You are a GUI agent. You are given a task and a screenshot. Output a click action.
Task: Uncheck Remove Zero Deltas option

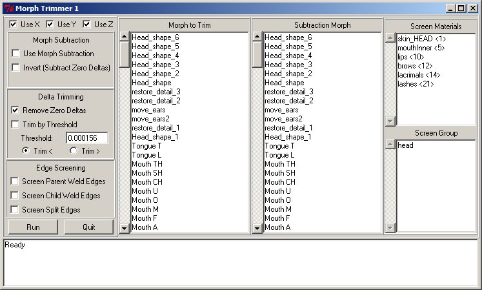pyautogui.click(x=15, y=110)
